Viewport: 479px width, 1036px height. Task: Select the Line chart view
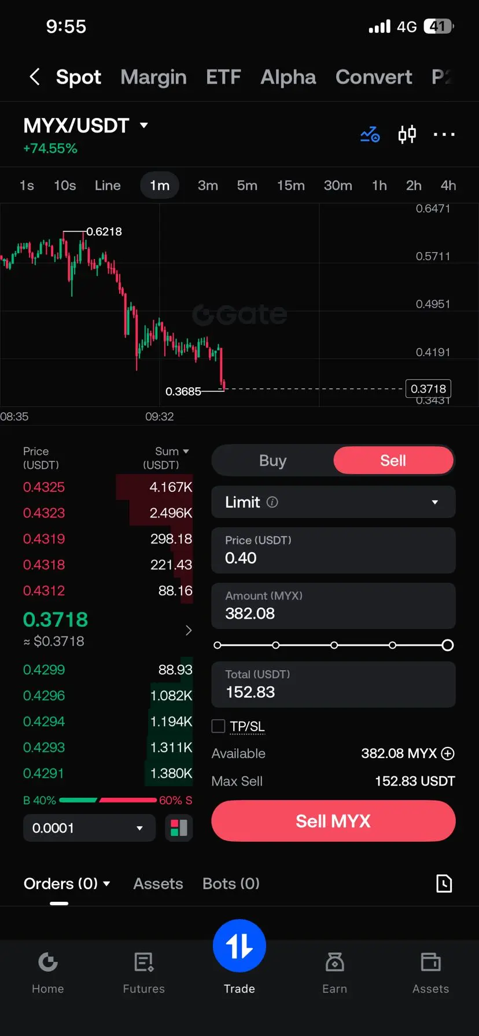point(108,186)
